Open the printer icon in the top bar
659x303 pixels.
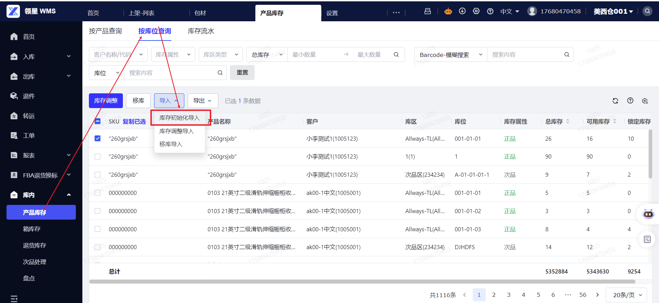tap(428, 11)
